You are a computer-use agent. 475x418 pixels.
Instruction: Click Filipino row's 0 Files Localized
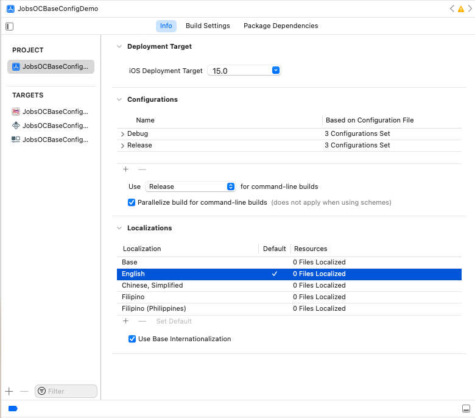tap(319, 297)
